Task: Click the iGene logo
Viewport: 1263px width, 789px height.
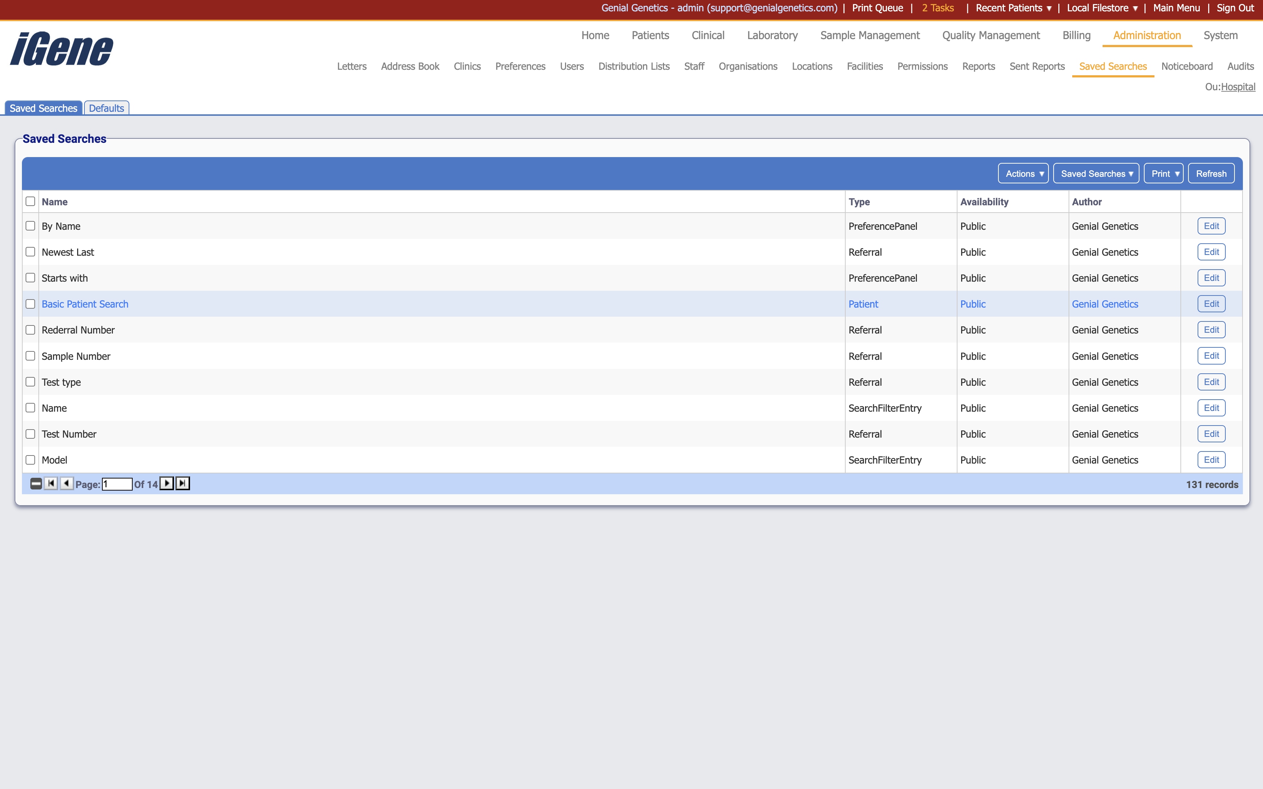Action: pyautogui.click(x=61, y=49)
